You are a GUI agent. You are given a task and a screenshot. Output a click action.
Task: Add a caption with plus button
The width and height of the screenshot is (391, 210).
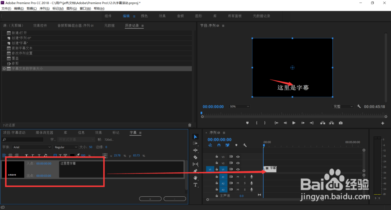click(x=150, y=199)
